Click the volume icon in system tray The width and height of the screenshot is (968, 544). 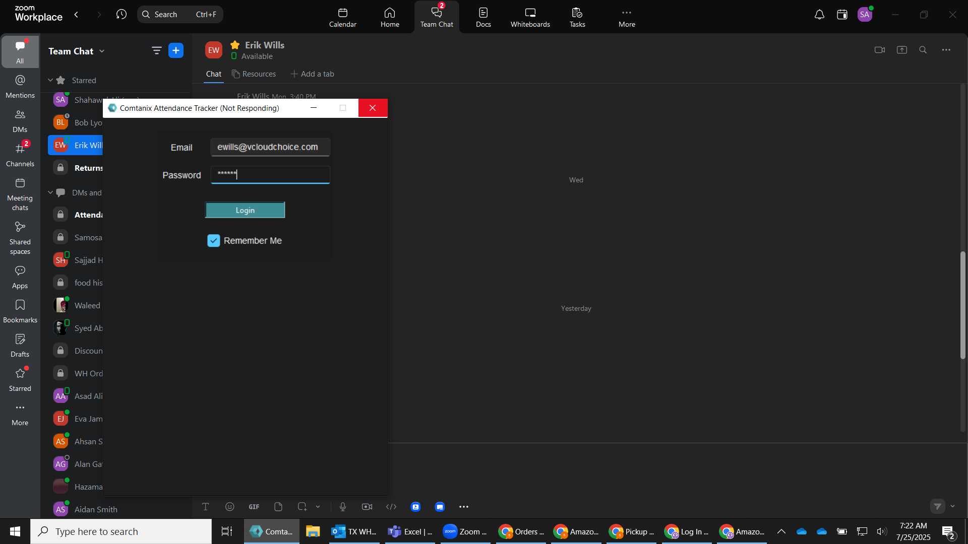pyautogui.click(x=882, y=531)
